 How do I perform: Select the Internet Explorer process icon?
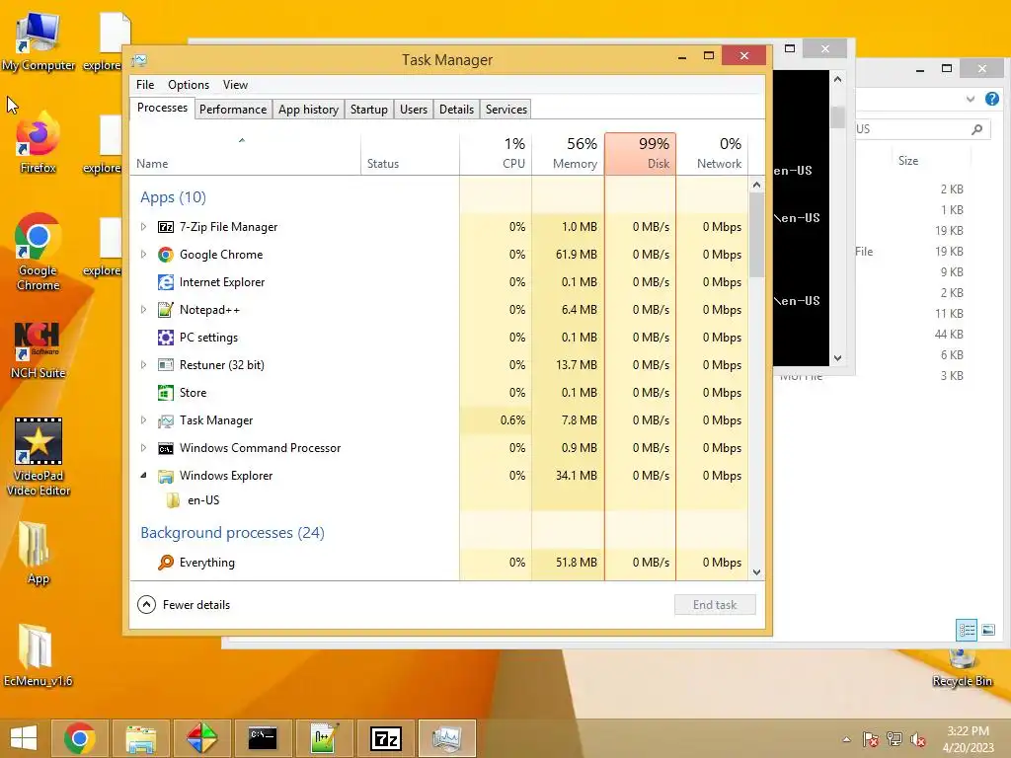click(x=166, y=282)
